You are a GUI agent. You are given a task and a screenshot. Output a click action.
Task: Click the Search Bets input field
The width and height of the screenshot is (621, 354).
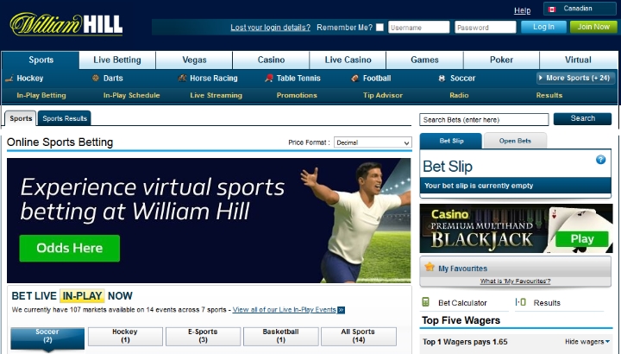click(484, 119)
